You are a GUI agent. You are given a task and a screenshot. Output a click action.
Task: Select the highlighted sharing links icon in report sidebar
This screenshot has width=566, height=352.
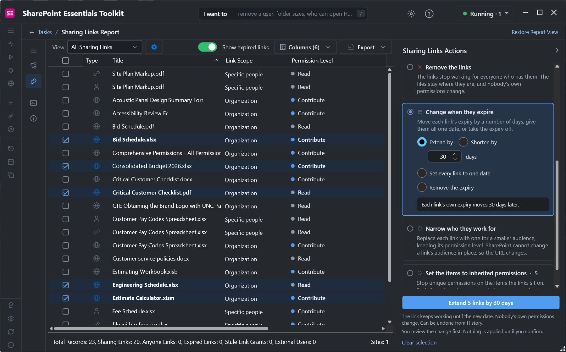tap(33, 81)
